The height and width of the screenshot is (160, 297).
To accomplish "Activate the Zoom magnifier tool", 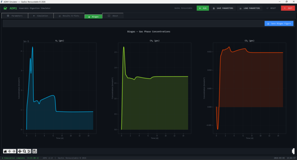I will point(24,151).
